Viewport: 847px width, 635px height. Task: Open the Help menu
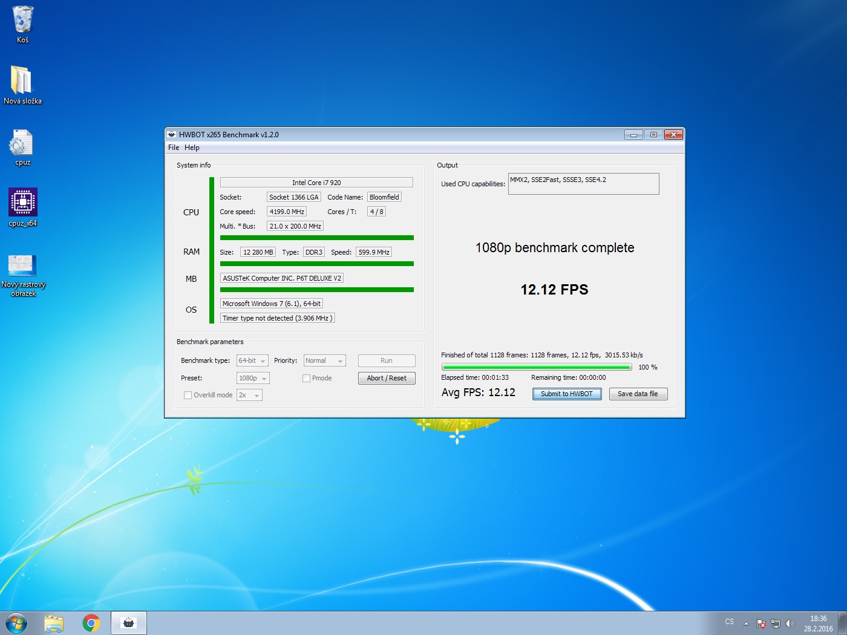[x=192, y=148]
